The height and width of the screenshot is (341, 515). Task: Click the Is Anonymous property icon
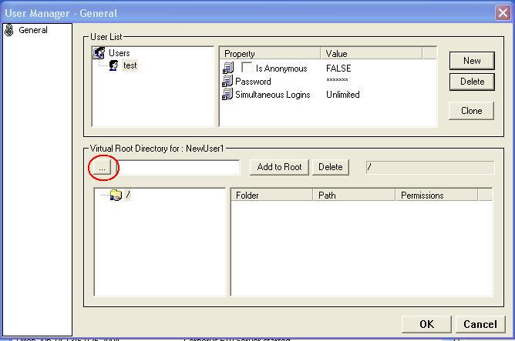tap(227, 69)
